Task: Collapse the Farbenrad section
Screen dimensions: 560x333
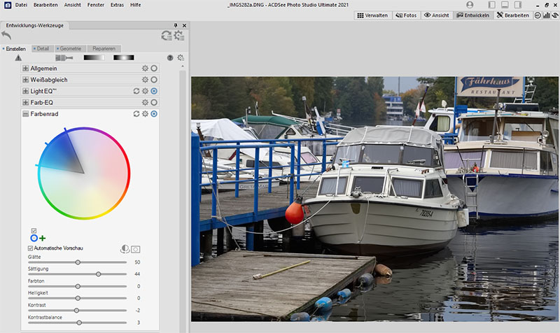Action: pos(26,114)
